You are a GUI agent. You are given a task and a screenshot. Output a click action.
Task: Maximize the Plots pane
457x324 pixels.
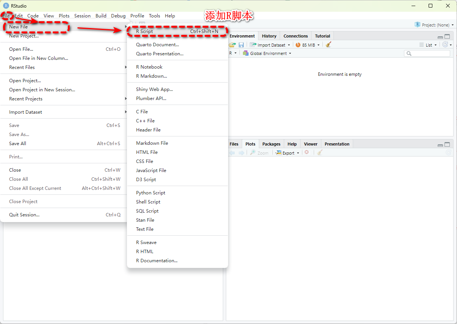coord(447,145)
